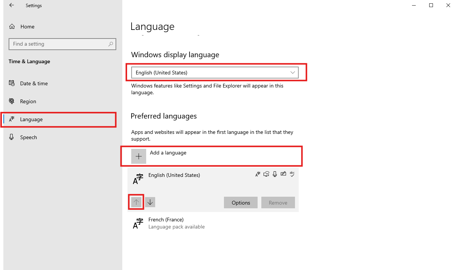This screenshot has width=455, height=270.
Task: Click the spell-check abc icon for English
Action: click(x=292, y=174)
